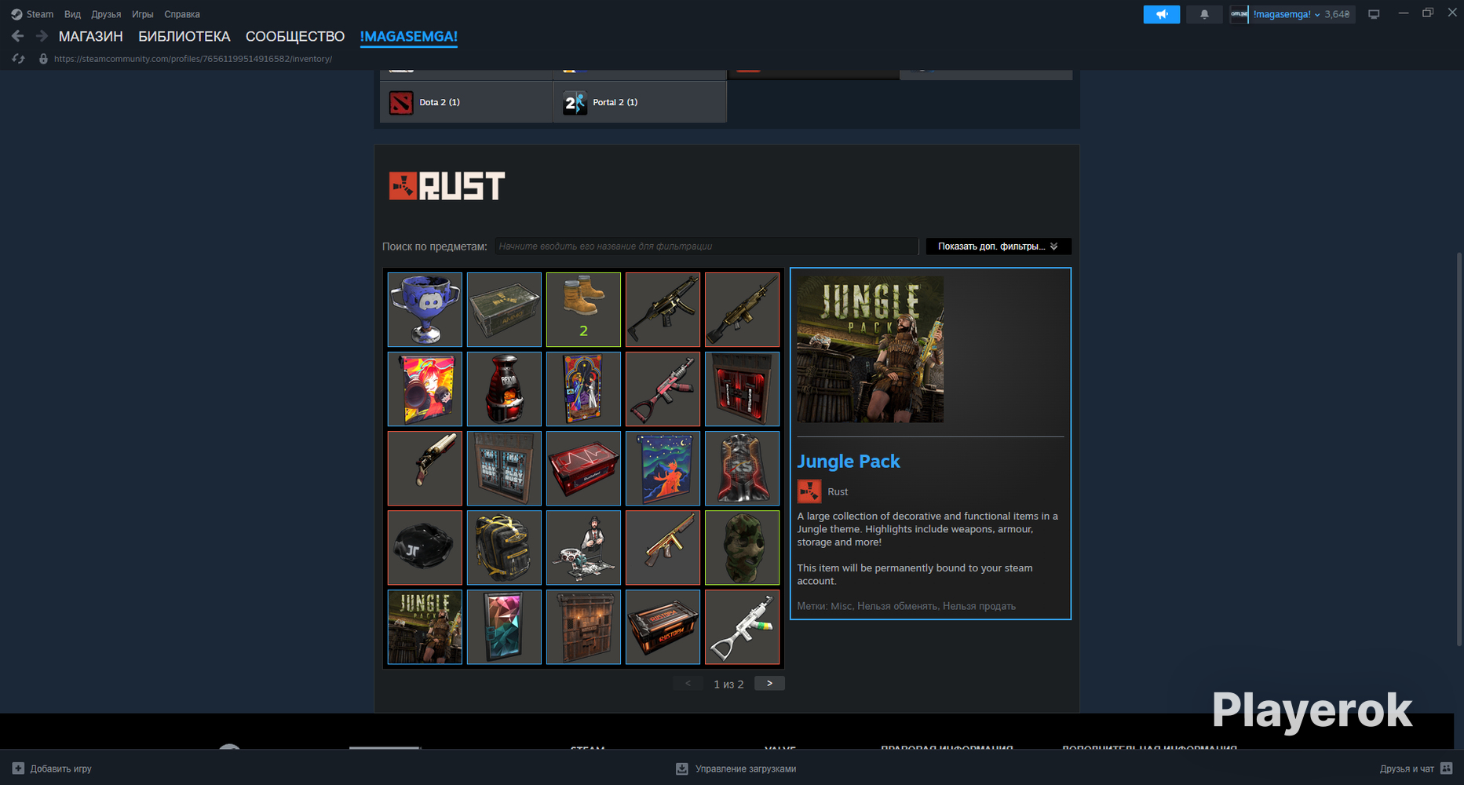Select the black JT helmet item
The height and width of the screenshot is (785, 1464).
pyautogui.click(x=425, y=547)
